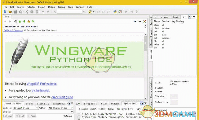Select the Stack Data tab

coord(43,104)
